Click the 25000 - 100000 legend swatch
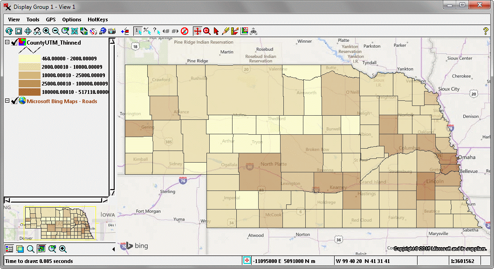Viewport: 494px width, 269px height. pos(29,84)
